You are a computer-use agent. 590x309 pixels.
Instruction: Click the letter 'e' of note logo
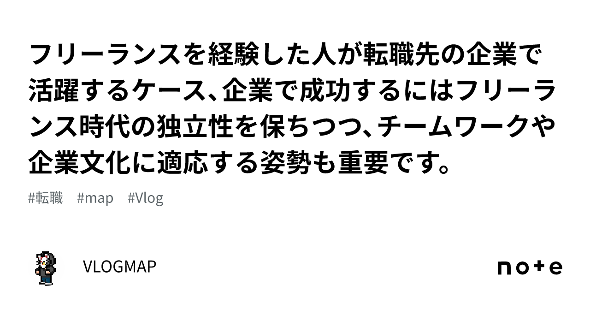pos(556,268)
